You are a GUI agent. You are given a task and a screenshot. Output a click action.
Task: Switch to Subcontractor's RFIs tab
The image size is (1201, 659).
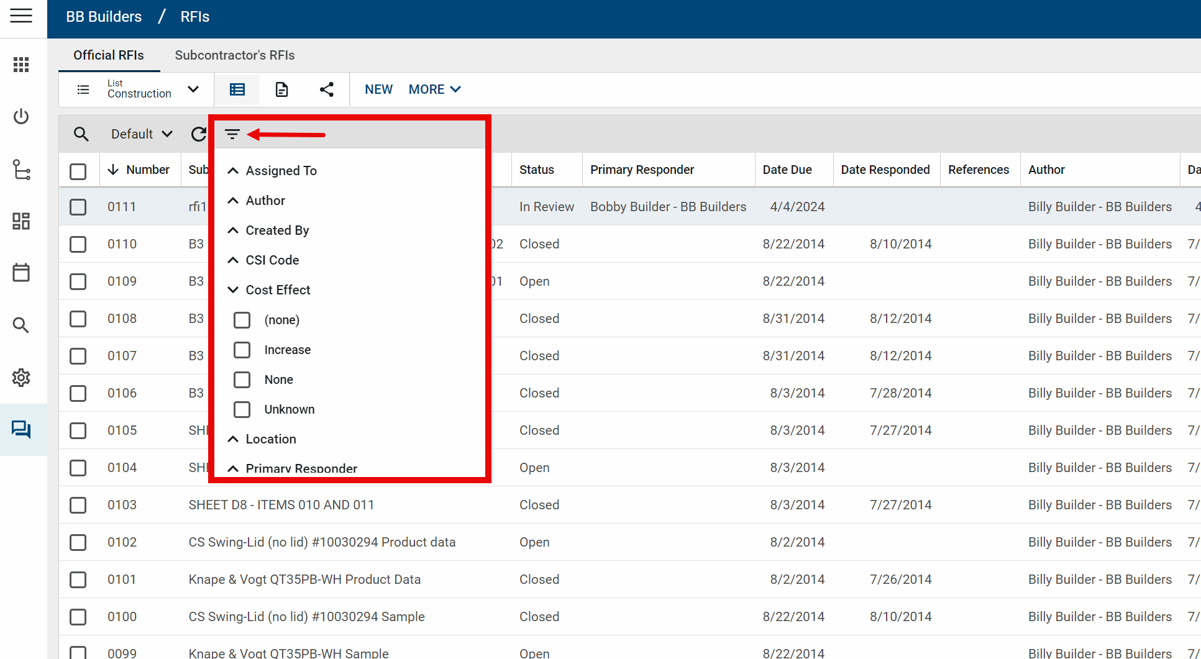click(x=234, y=55)
